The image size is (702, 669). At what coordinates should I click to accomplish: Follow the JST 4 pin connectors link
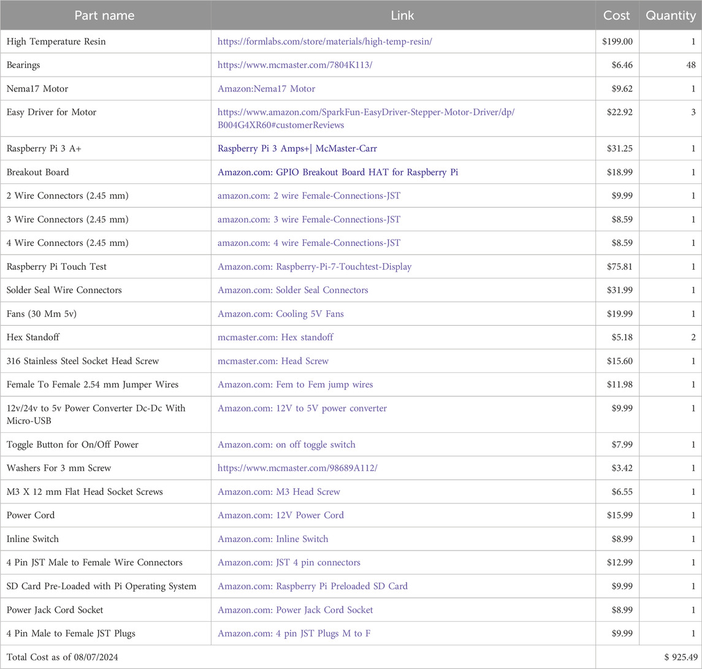coord(289,562)
